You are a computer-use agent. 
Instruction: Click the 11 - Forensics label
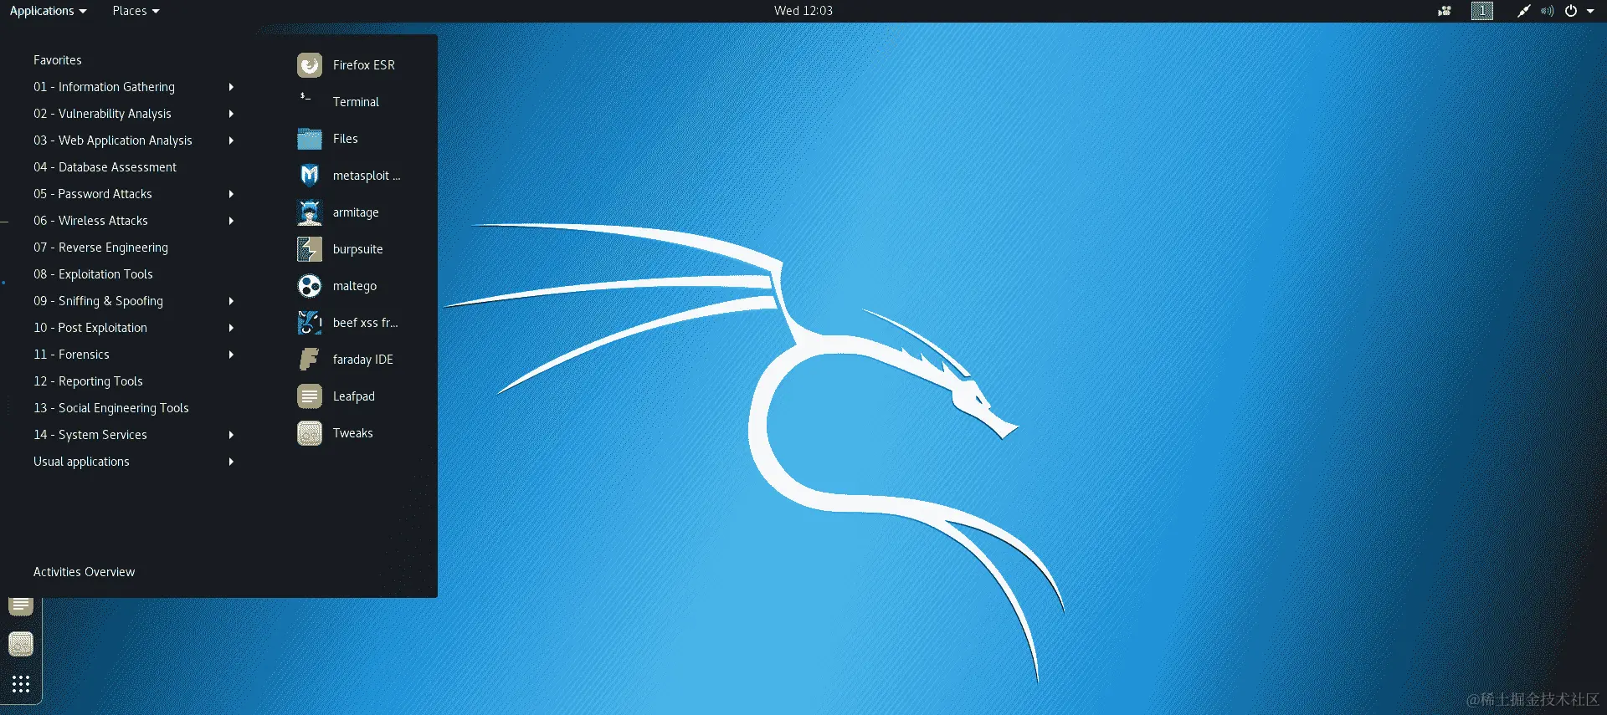[x=71, y=355]
